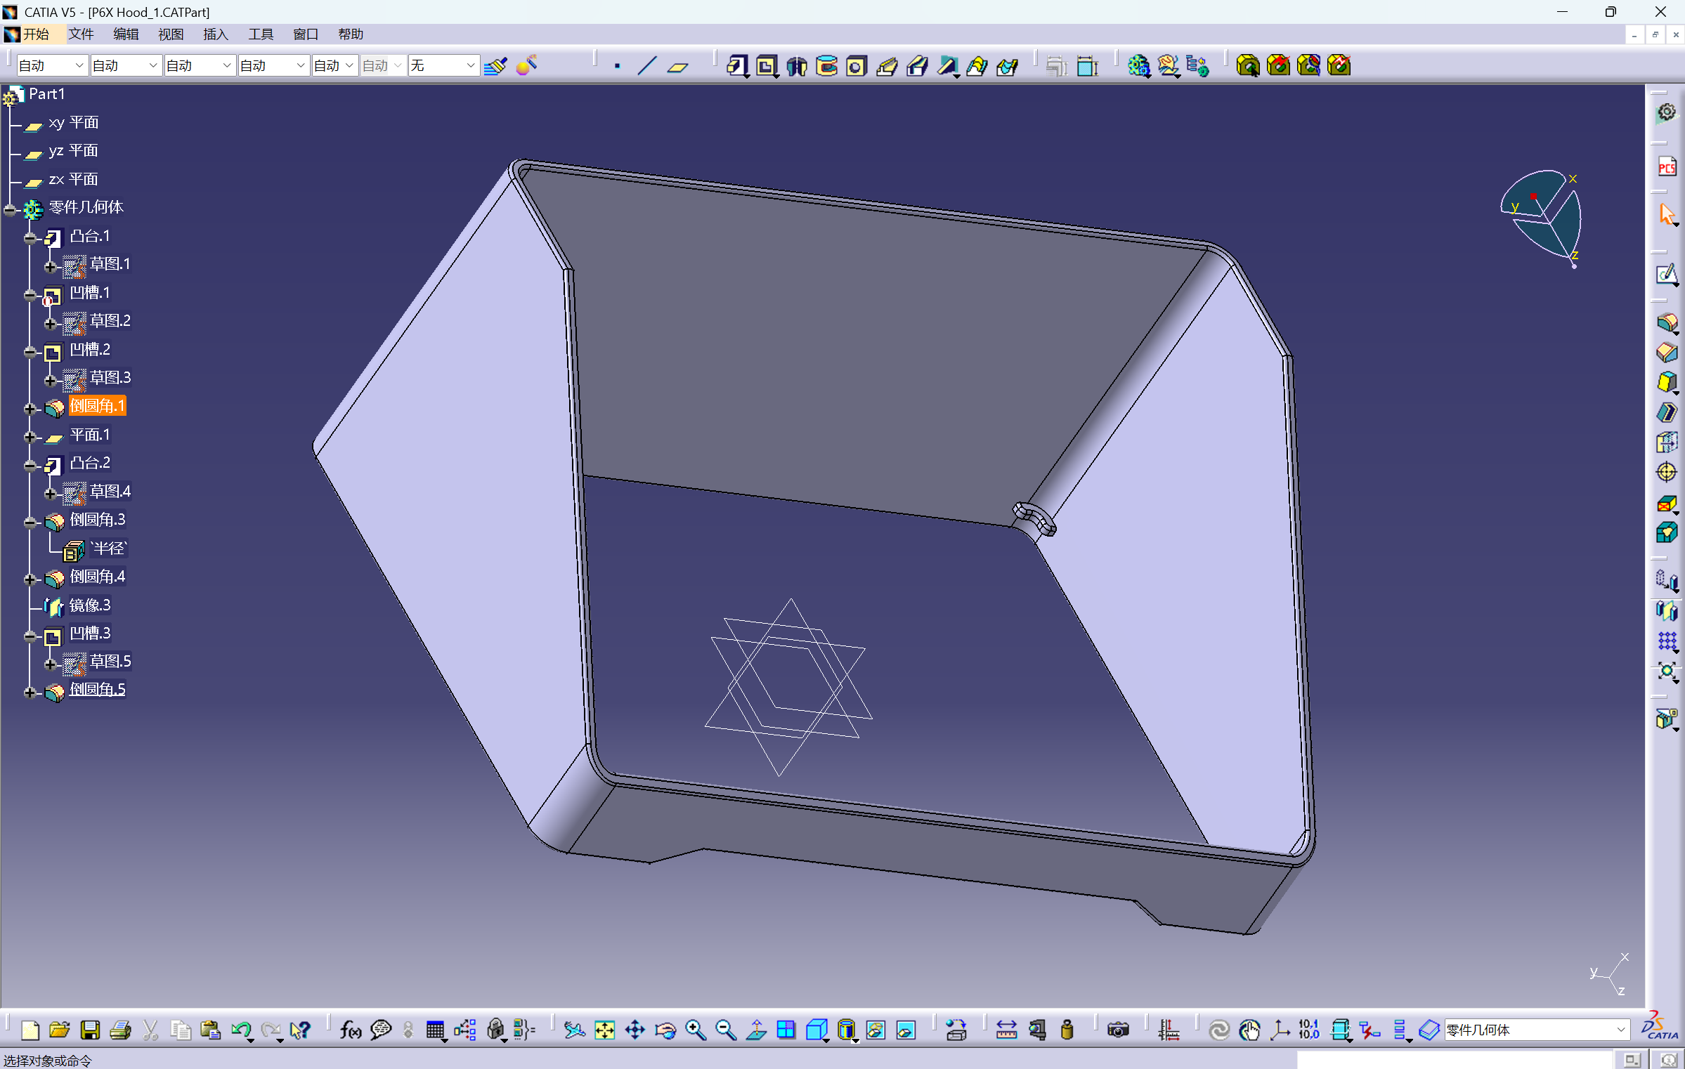Screen dimensions: 1685x1069
Task: Select the Hole tool icon
Action: pos(857,66)
